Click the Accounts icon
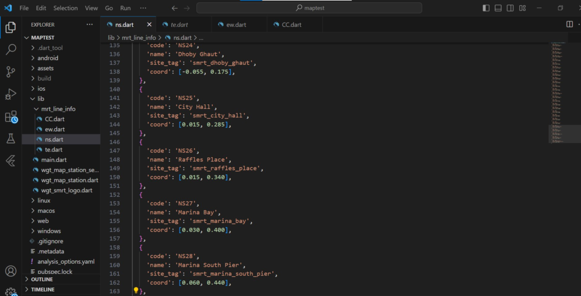581x296 pixels. click(x=10, y=272)
